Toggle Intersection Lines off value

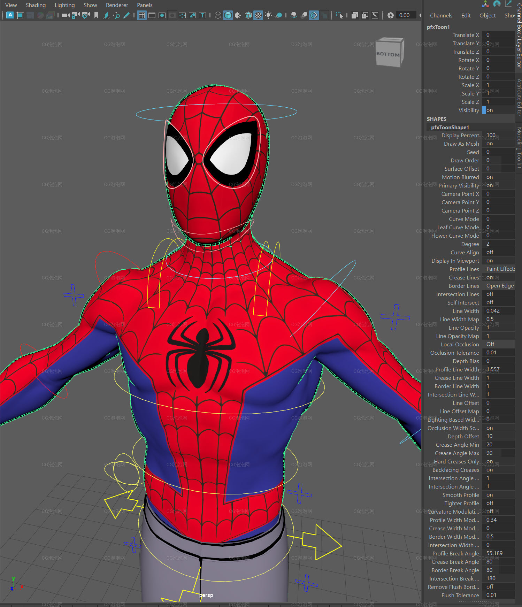pos(498,294)
